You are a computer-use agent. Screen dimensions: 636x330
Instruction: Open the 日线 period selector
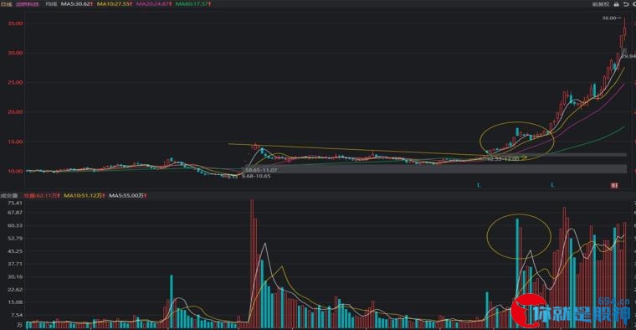point(6,4)
